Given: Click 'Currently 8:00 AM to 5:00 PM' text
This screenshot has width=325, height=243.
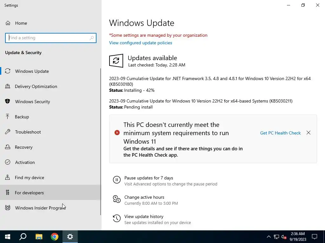Looking at the screenshot, I should tap(151, 203).
